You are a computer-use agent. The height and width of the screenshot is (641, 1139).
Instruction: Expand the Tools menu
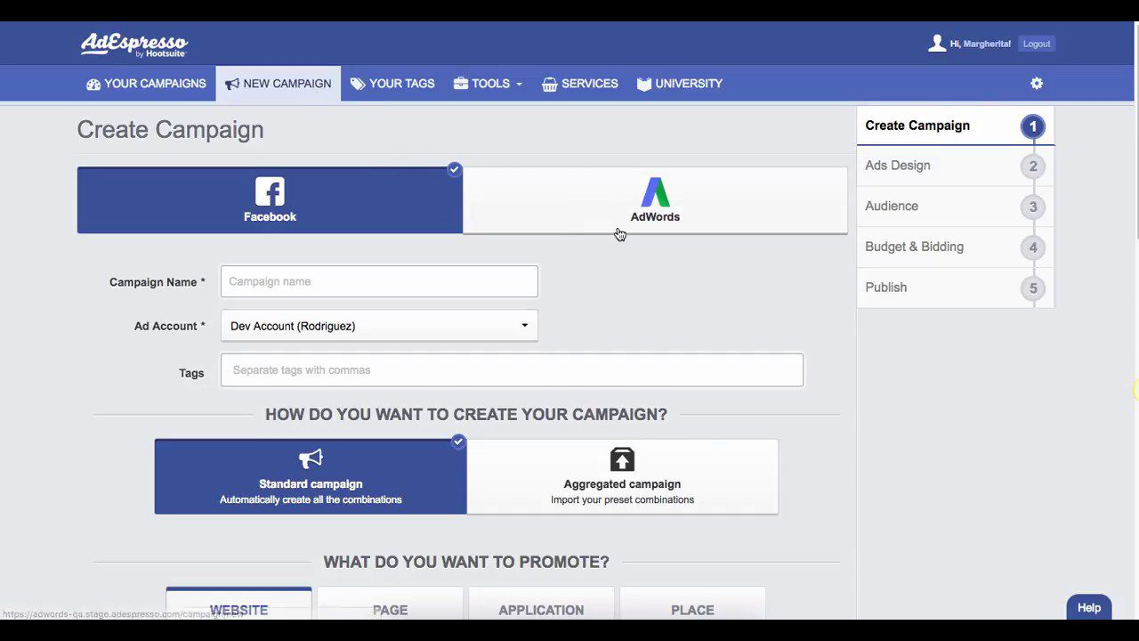coord(488,84)
